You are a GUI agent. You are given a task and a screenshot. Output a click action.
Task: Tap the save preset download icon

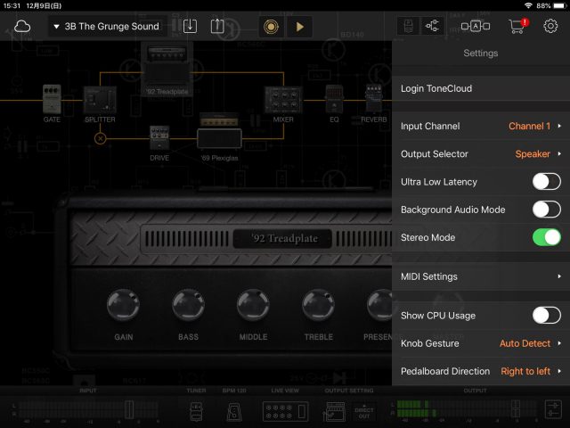(190, 26)
